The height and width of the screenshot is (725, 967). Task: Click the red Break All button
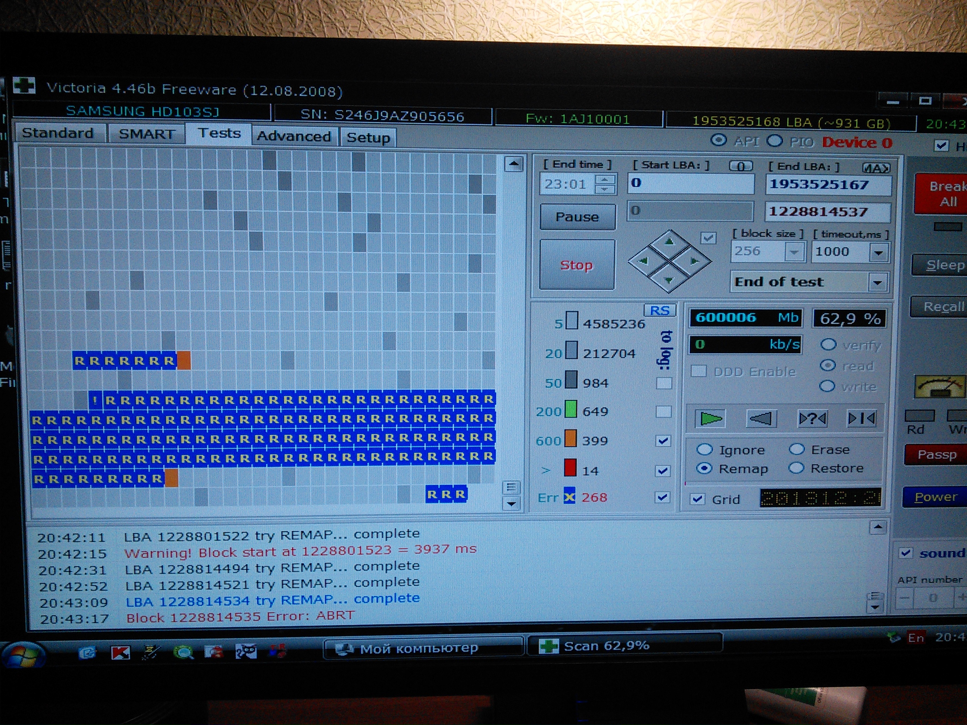[941, 194]
